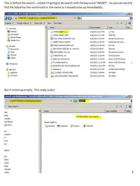This screenshot has height=186, width=140.
Task: Open Recent Places in navigation pane
Action: (x=14, y=37)
